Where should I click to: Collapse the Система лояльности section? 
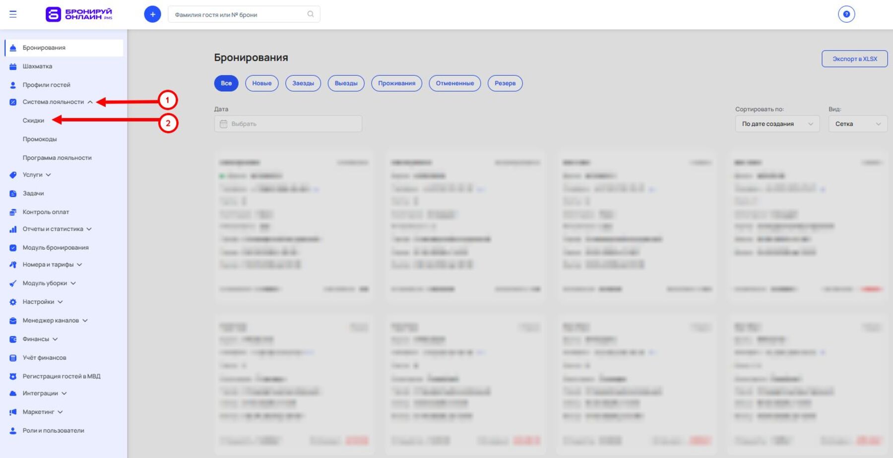click(x=90, y=102)
